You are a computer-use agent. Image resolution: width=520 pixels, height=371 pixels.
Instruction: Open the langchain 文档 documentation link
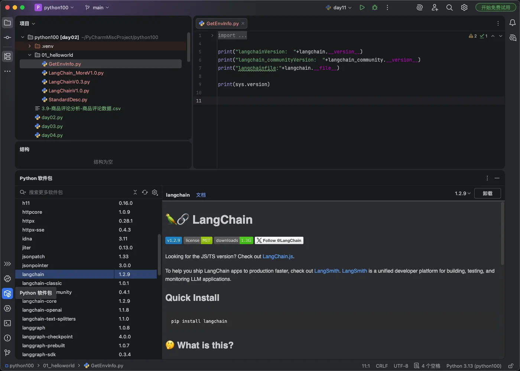[x=201, y=195]
